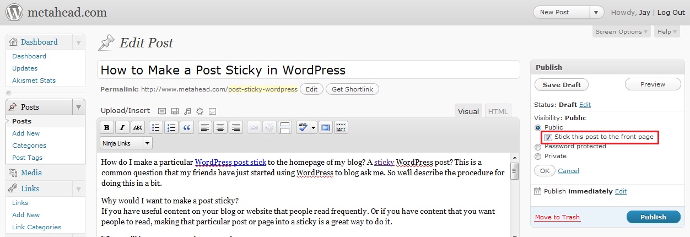
Task: Align text left
Action: coord(205,127)
